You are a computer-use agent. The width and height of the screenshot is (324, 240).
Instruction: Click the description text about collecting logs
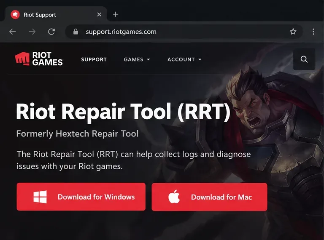[134, 160]
